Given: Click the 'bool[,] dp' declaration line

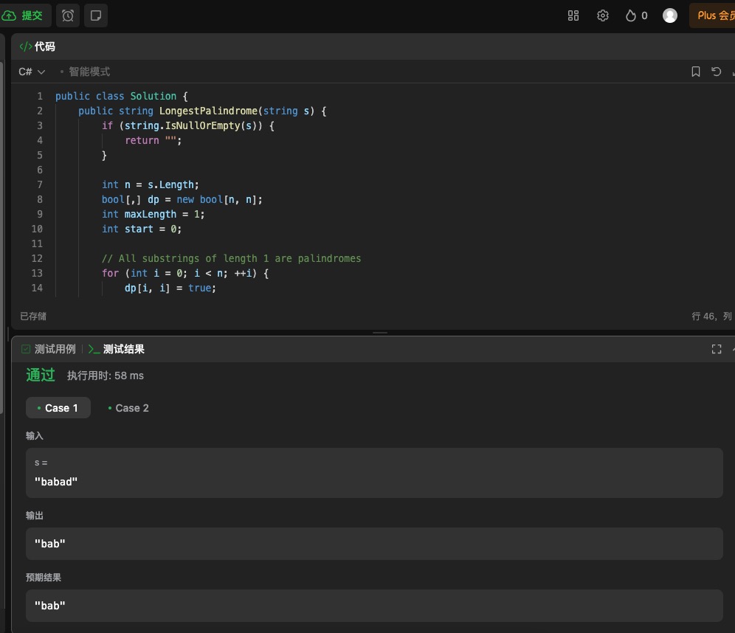Looking at the screenshot, I should (182, 199).
